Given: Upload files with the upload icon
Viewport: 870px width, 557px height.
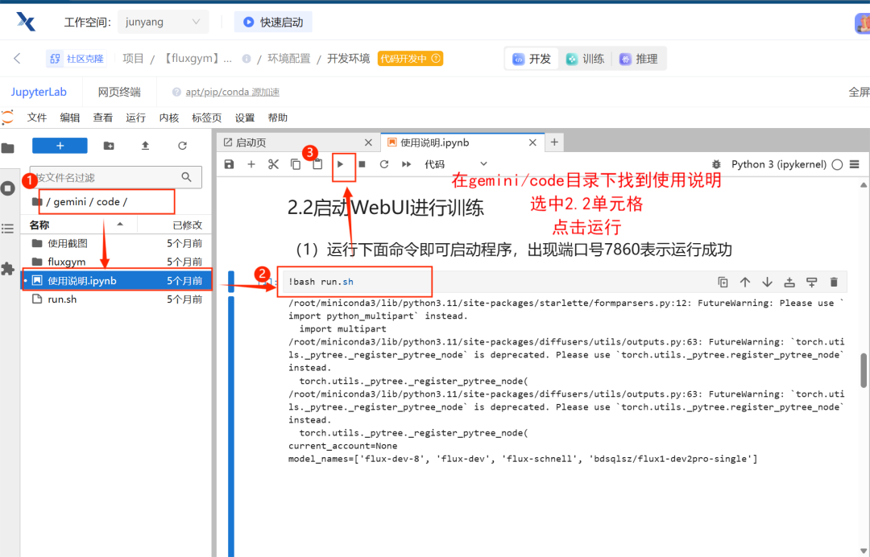Looking at the screenshot, I should point(145,145).
